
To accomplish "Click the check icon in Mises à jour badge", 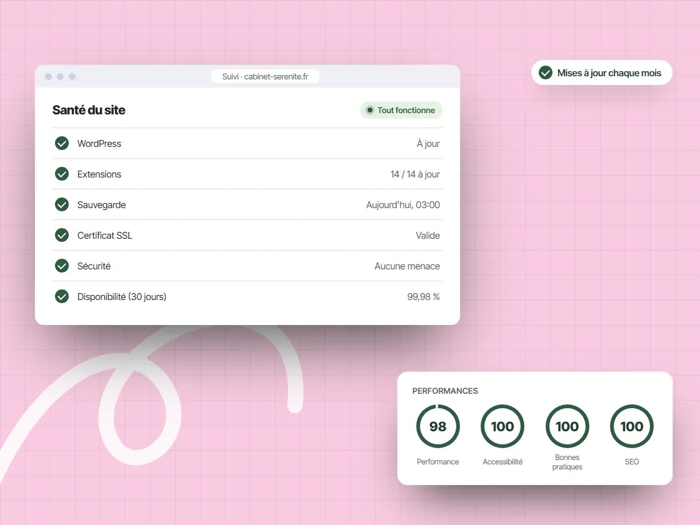I will tap(546, 72).
